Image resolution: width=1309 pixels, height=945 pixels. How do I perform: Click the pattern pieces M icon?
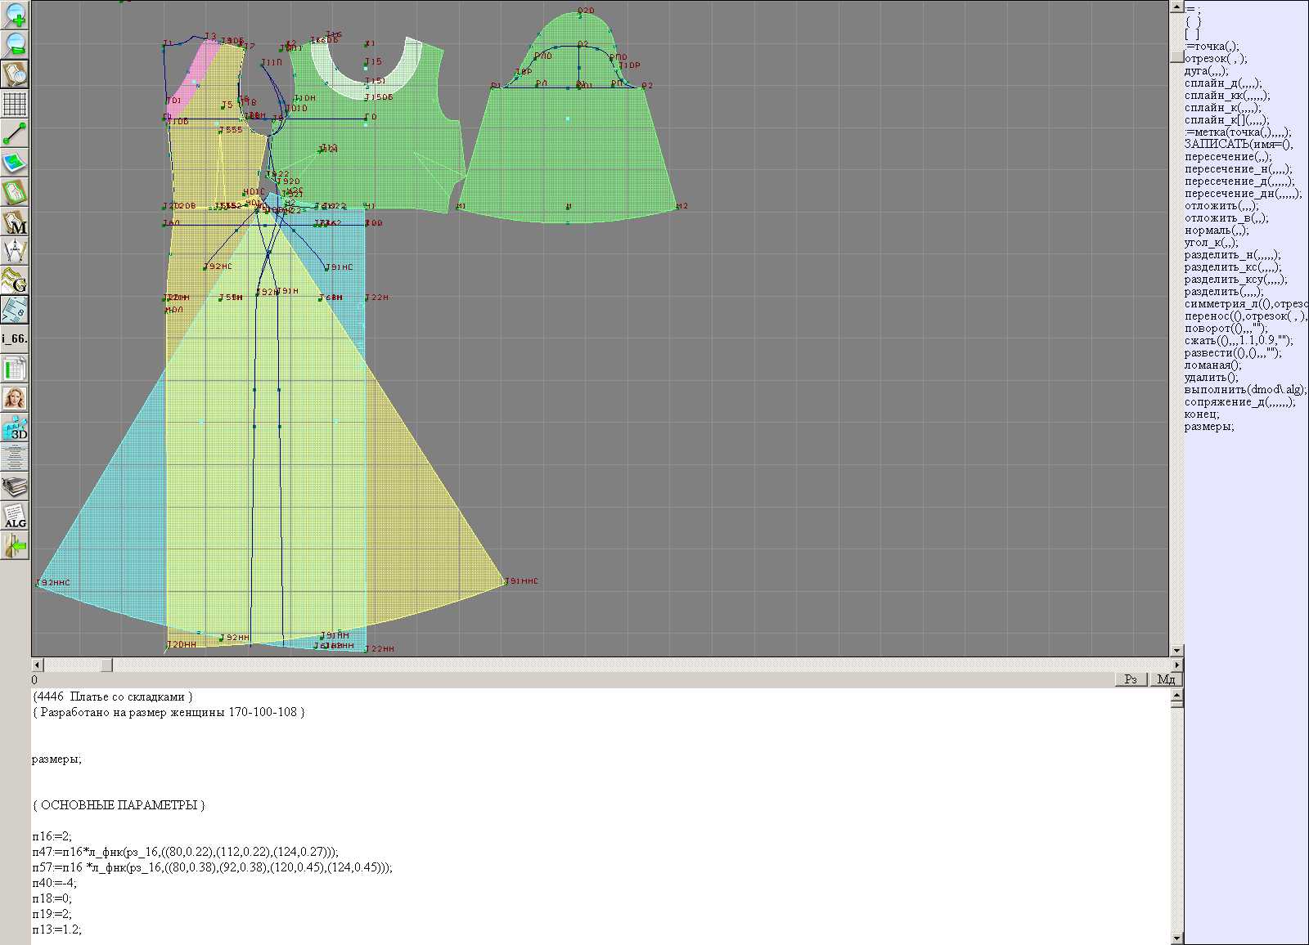click(x=15, y=222)
